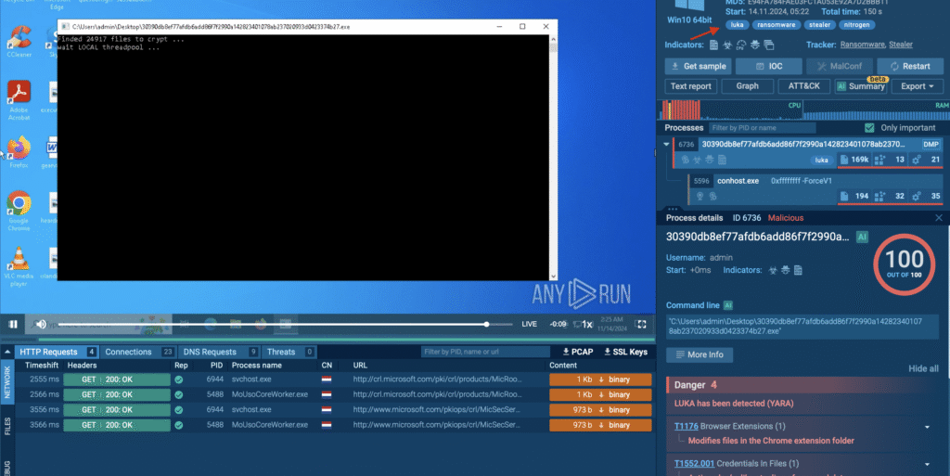The height and width of the screenshot is (476, 950).
Task: Download SSL Keys
Action: [625, 352]
